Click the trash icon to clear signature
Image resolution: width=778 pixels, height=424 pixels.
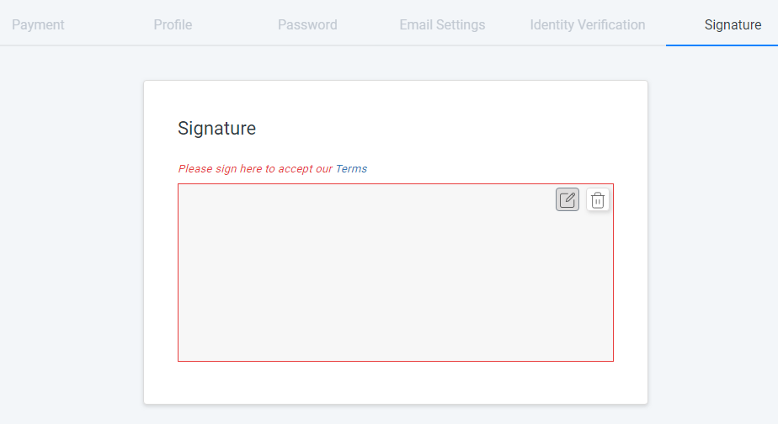(598, 199)
